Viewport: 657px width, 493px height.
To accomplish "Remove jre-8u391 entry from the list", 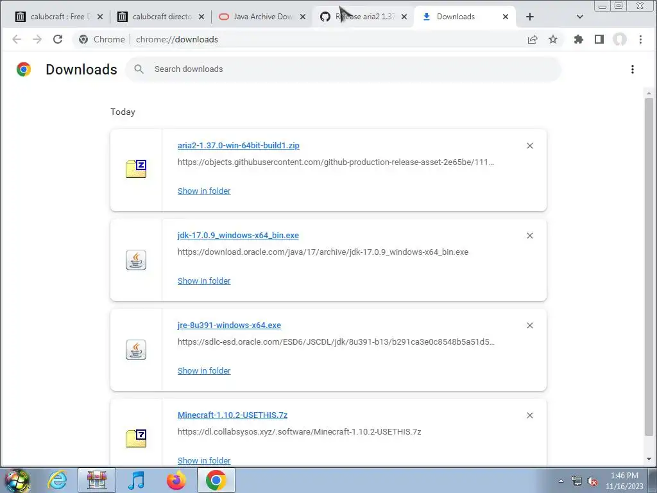I will [529, 325].
